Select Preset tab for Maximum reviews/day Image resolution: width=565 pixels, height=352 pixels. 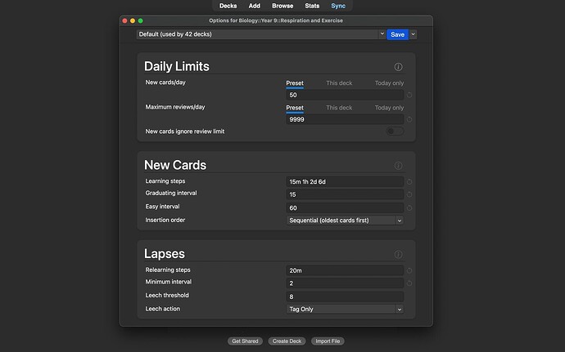(295, 108)
